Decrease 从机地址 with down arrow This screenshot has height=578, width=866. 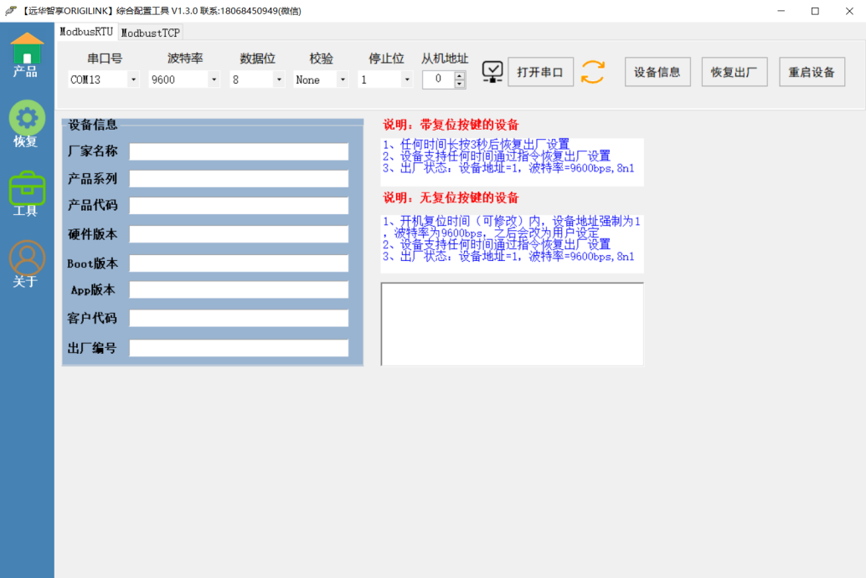tap(459, 84)
